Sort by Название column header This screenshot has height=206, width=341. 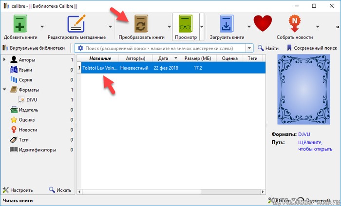[100, 58]
